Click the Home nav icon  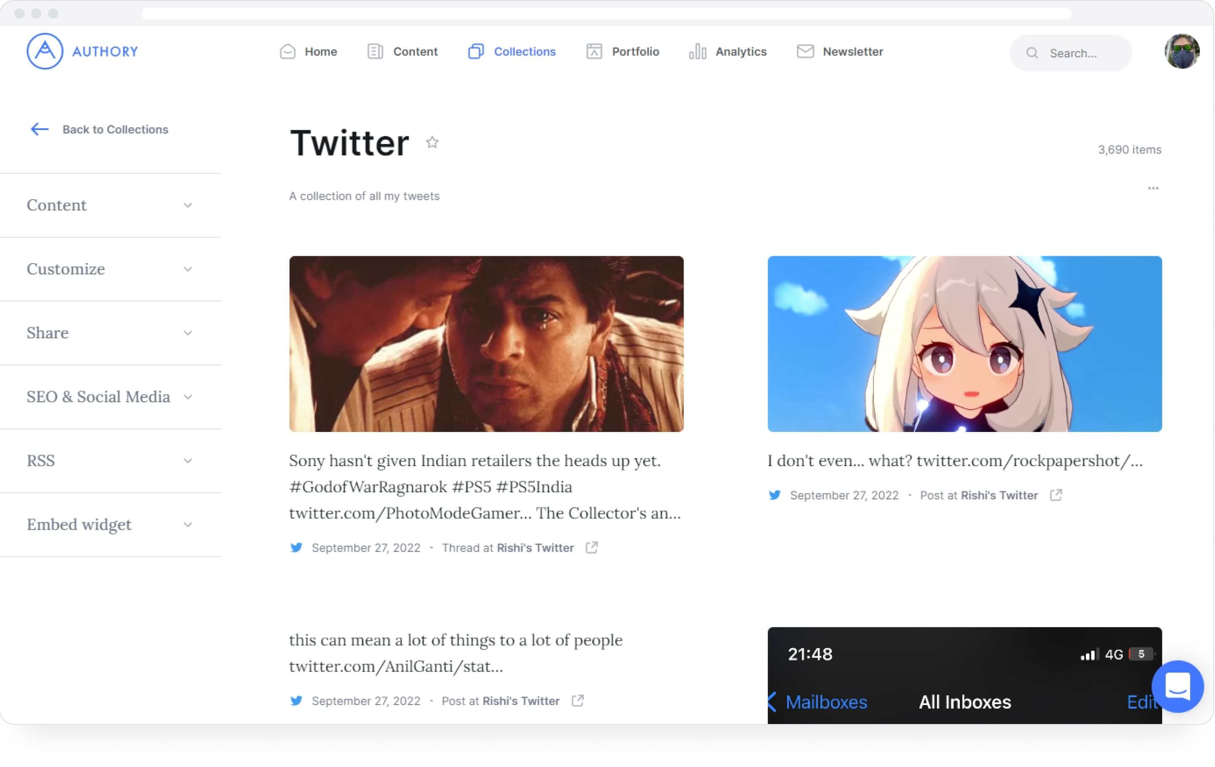pyautogui.click(x=288, y=51)
